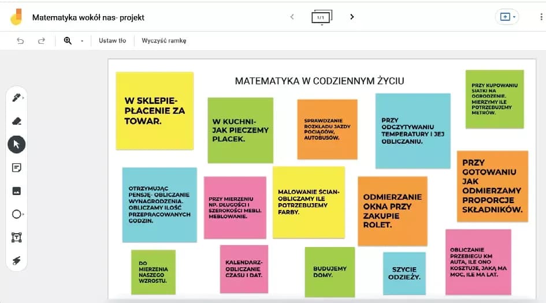This screenshot has height=303, width=546.
Task: Go to the next frame
Action: tap(352, 17)
